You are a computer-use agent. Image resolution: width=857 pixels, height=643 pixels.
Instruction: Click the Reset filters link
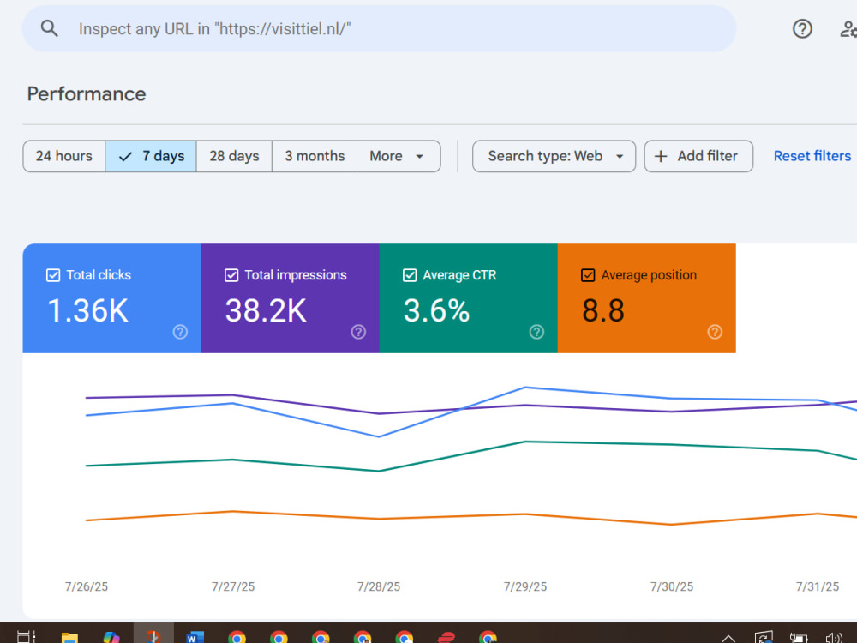[x=812, y=156]
